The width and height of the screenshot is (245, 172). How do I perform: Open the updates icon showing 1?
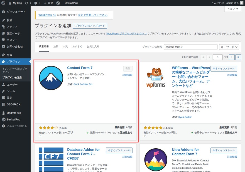(28, 3)
